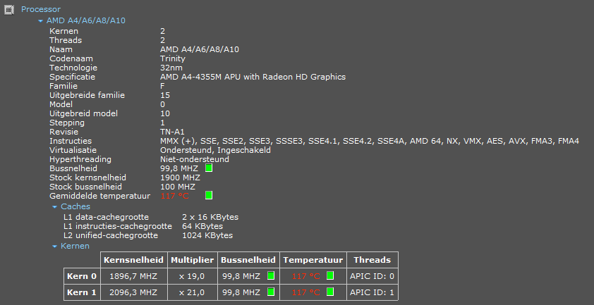594x305 pixels.
Task: Select Stock bussnelheid value 100 MHZ
Action: (178, 187)
